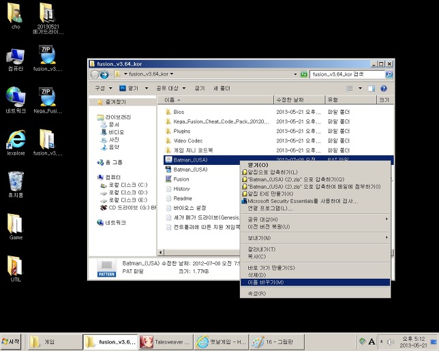
Task: Switch to Talesweaver taskbar button
Action: click(166, 341)
